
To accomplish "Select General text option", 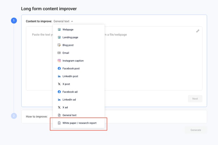I will pyautogui.click(x=69, y=115).
